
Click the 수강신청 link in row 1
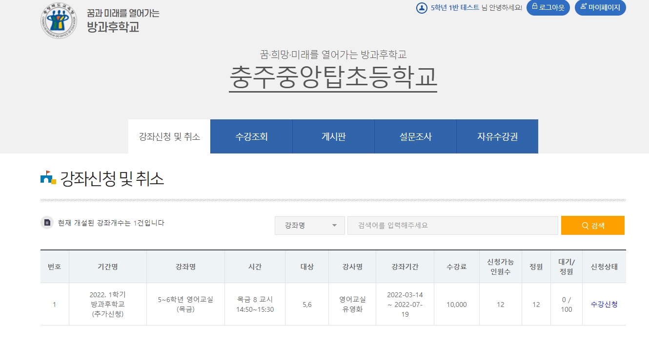[x=604, y=304]
